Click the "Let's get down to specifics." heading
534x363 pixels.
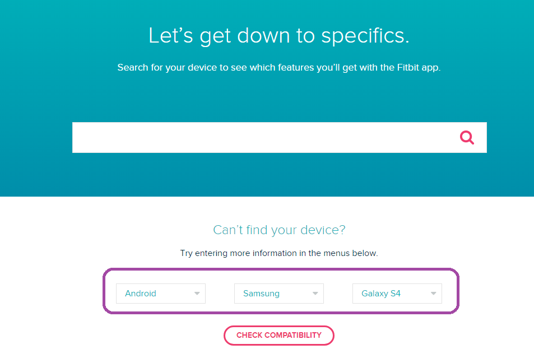(x=278, y=35)
